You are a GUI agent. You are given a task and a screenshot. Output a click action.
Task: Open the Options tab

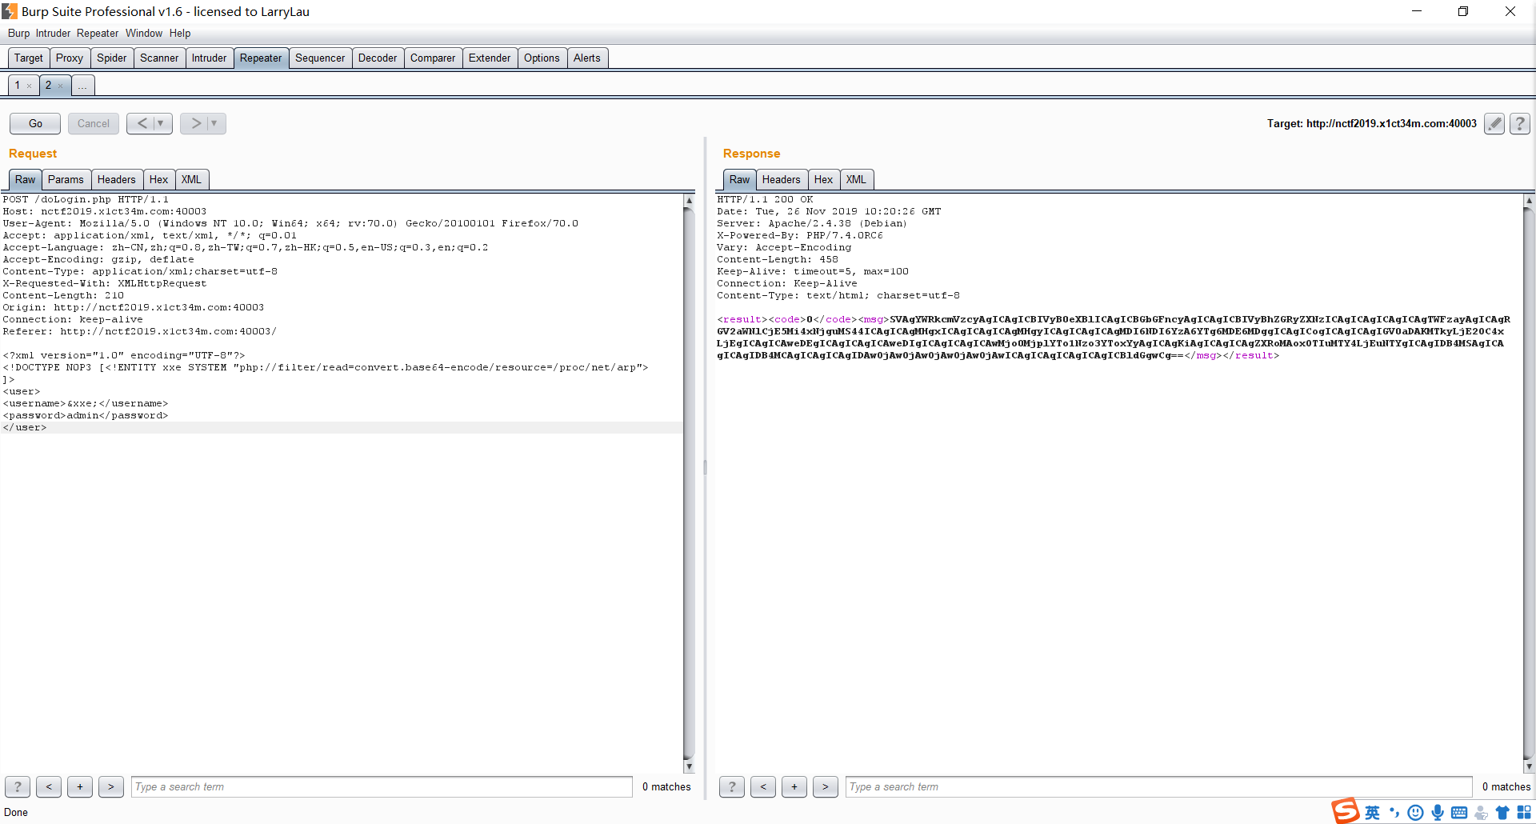pos(542,58)
